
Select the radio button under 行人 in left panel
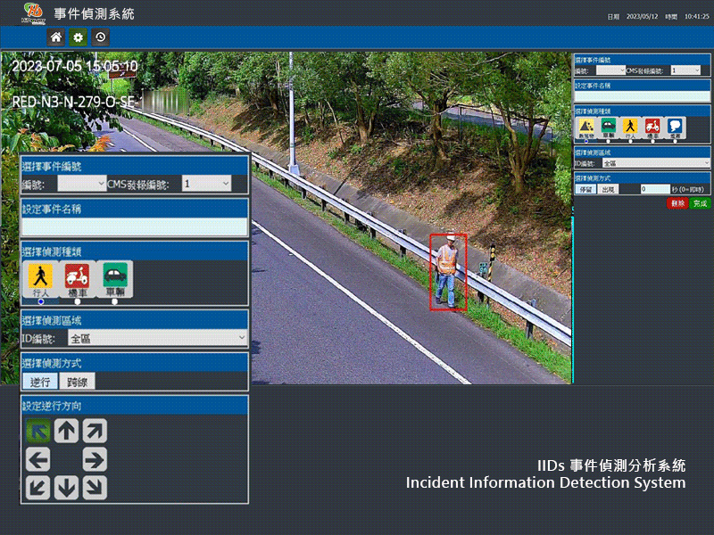click(41, 301)
